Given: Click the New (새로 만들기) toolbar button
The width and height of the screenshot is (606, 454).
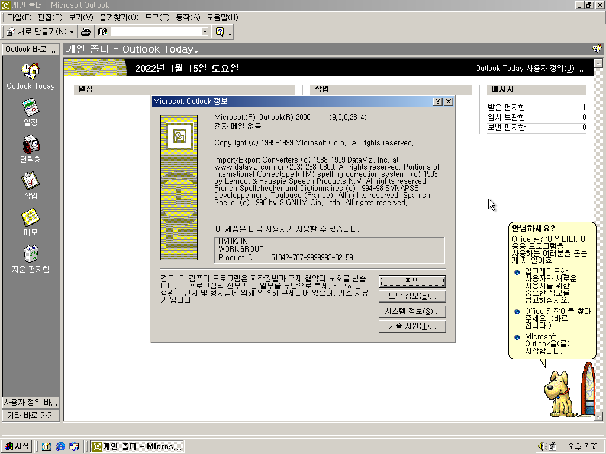Looking at the screenshot, I should (37, 32).
